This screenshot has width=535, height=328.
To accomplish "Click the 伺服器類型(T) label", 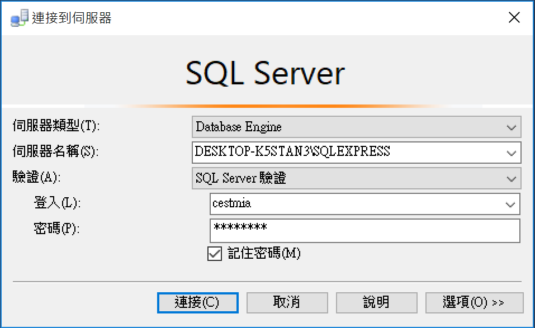I will 56,126.
